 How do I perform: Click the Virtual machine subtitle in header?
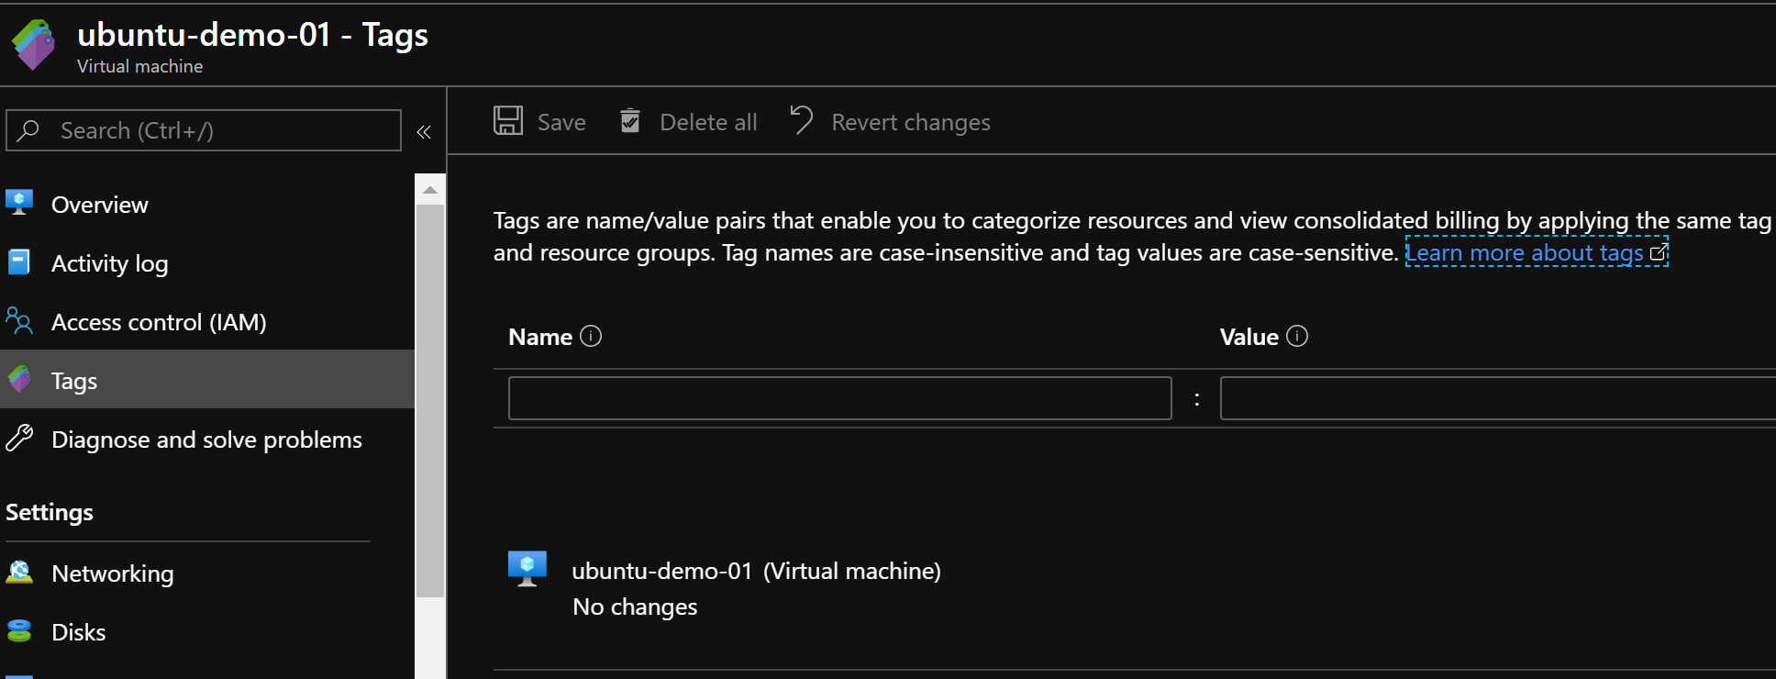point(140,66)
